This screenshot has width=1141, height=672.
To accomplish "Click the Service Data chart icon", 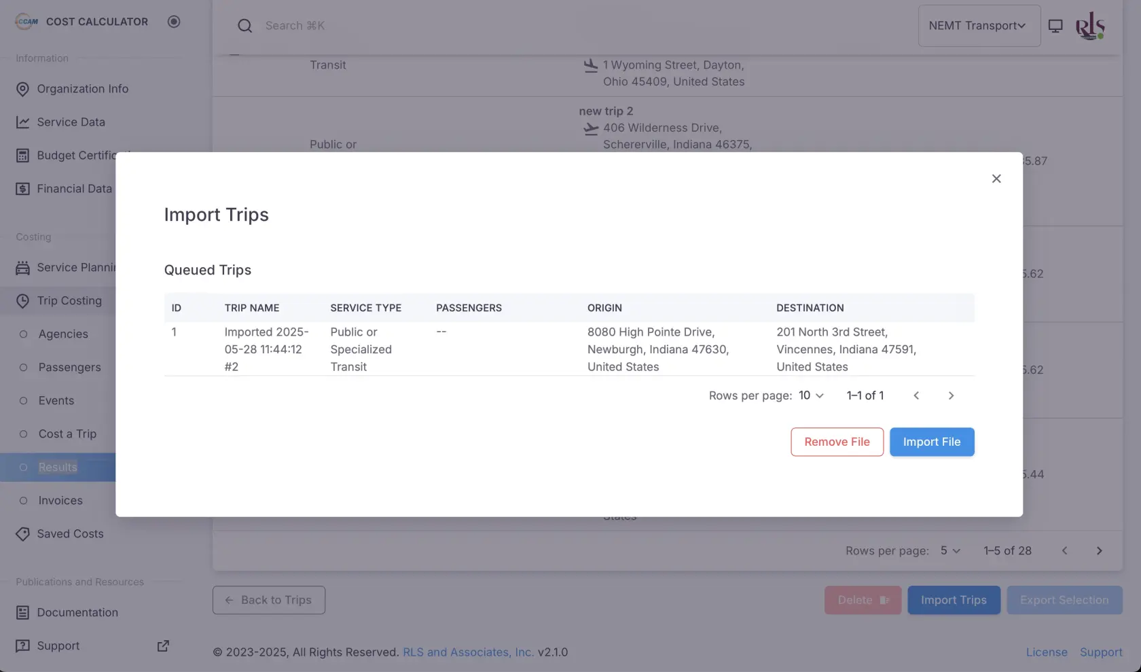I will [x=22, y=122].
